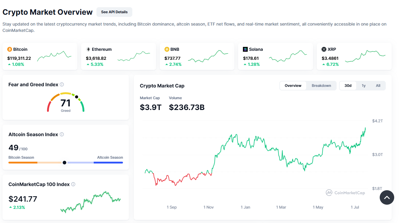Click the CoinMarketCap 100 value $241.77
399x223 pixels.
[x=23, y=199]
